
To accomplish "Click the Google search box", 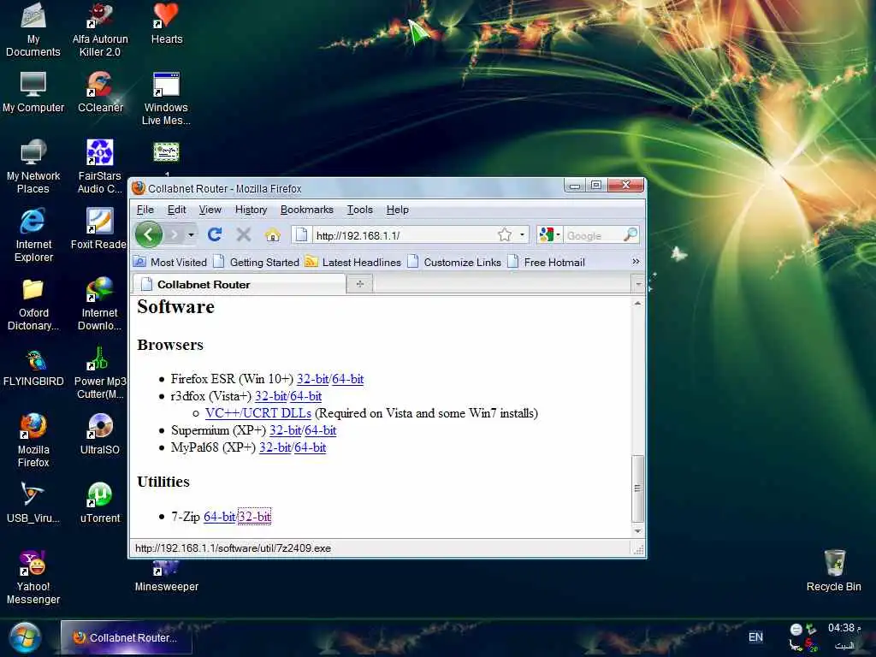I will pos(592,235).
